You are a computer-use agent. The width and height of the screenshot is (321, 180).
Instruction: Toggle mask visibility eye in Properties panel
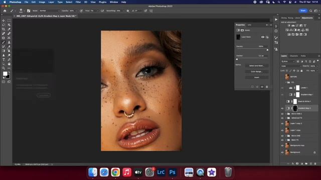(x=262, y=86)
